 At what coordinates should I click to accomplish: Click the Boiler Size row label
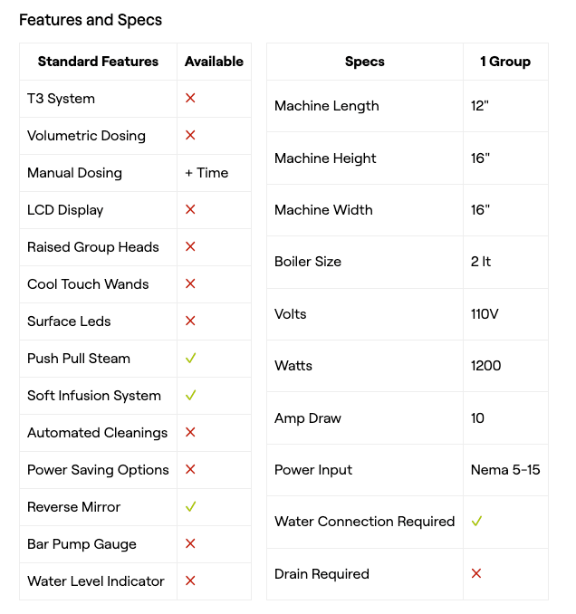pyautogui.click(x=308, y=262)
